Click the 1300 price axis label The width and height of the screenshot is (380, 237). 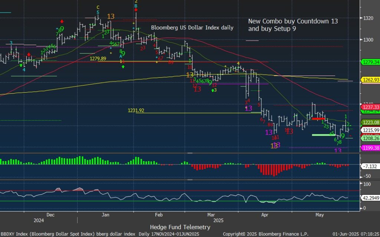pos(368,39)
